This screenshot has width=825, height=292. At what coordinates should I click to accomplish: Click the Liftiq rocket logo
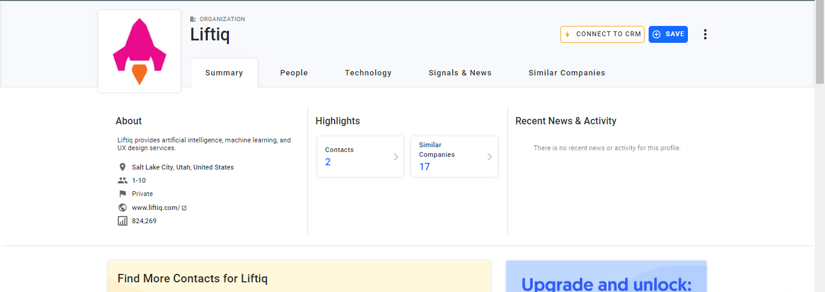(x=140, y=51)
